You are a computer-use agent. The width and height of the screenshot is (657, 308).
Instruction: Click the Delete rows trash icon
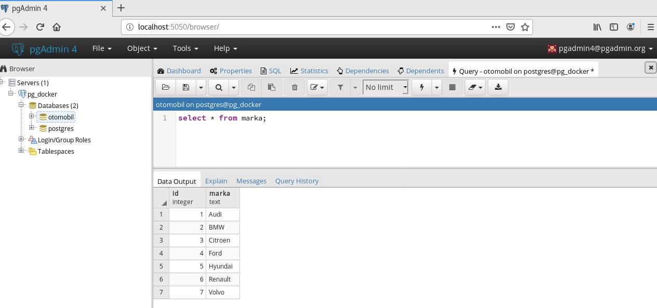[x=294, y=87]
